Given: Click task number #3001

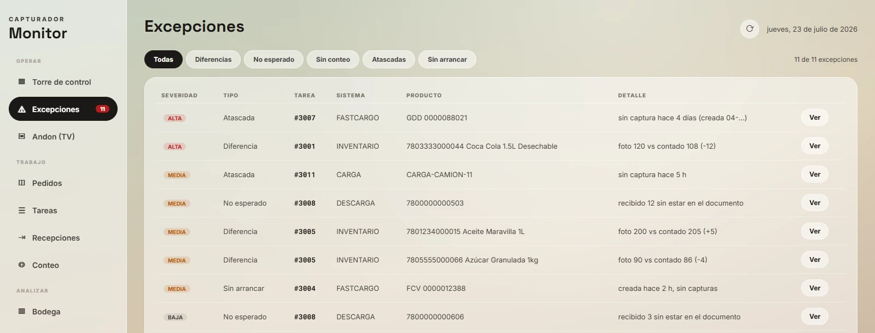Looking at the screenshot, I should (305, 146).
